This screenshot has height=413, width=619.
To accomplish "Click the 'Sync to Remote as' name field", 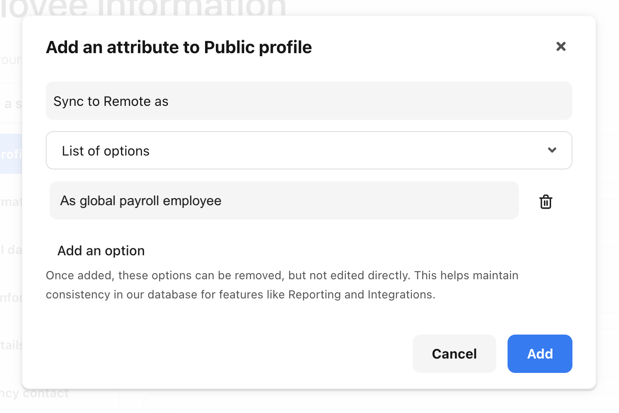I will click(309, 101).
